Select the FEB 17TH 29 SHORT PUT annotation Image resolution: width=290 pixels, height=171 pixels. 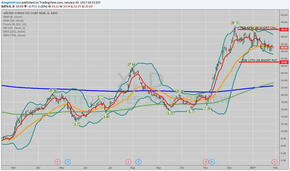pyautogui.click(x=259, y=60)
